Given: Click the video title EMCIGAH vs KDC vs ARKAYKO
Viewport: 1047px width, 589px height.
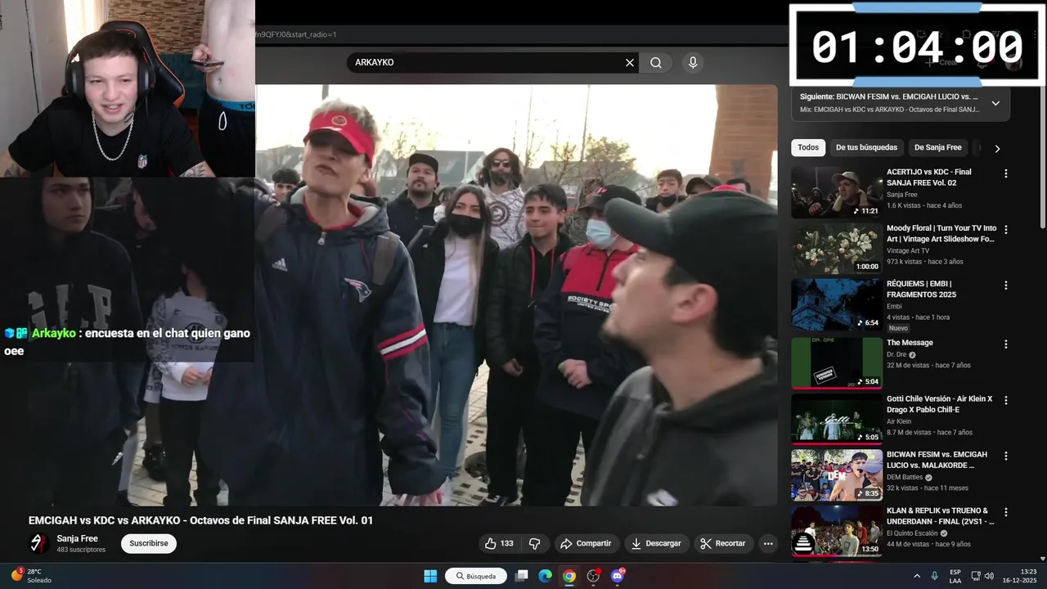Looking at the screenshot, I should tap(200, 520).
